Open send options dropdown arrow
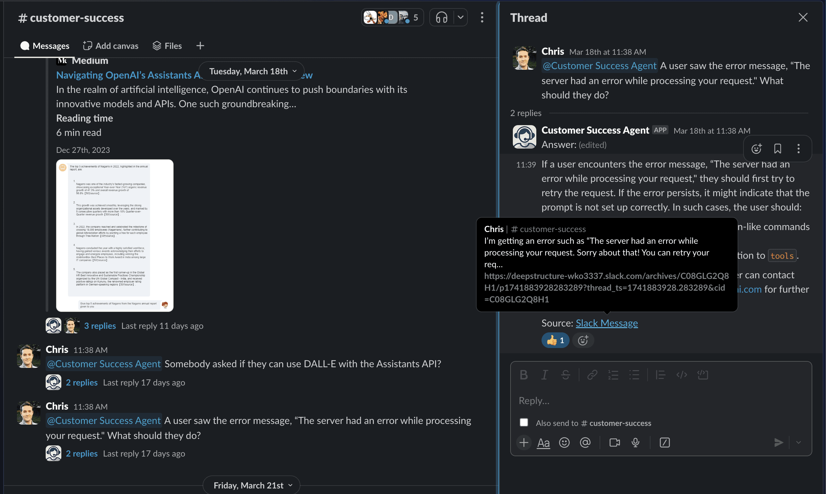Screen dimensions: 826x494 pos(798,443)
